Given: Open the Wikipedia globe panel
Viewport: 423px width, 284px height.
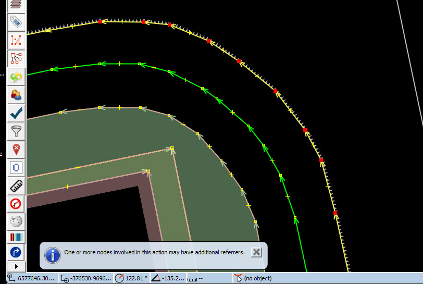Looking at the screenshot, I should click(x=16, y=221).
